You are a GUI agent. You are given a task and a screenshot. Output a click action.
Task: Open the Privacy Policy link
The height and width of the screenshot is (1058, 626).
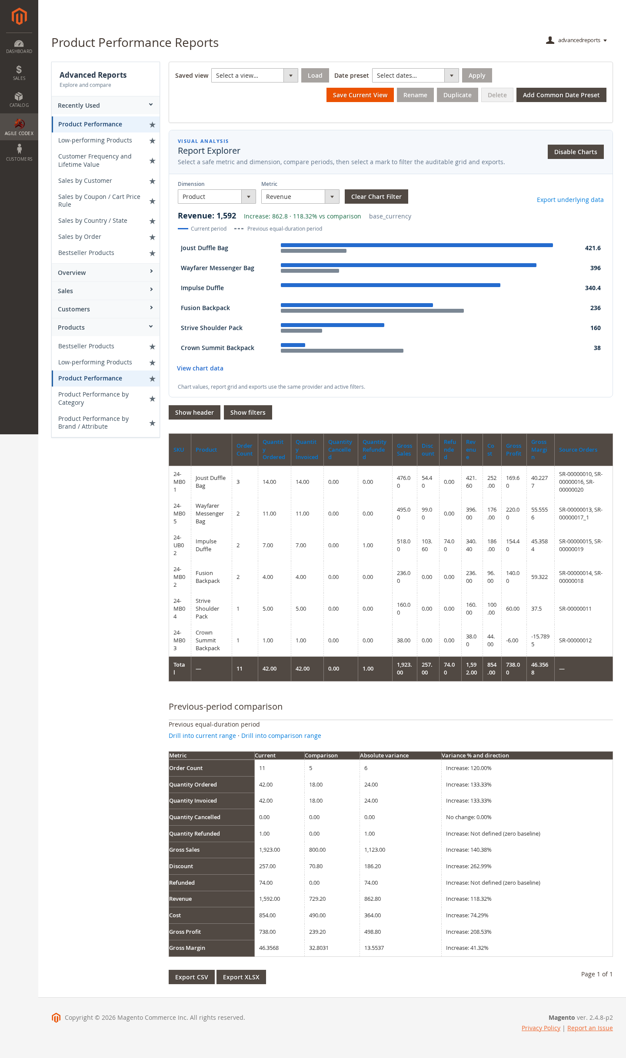coord(541,1028)
